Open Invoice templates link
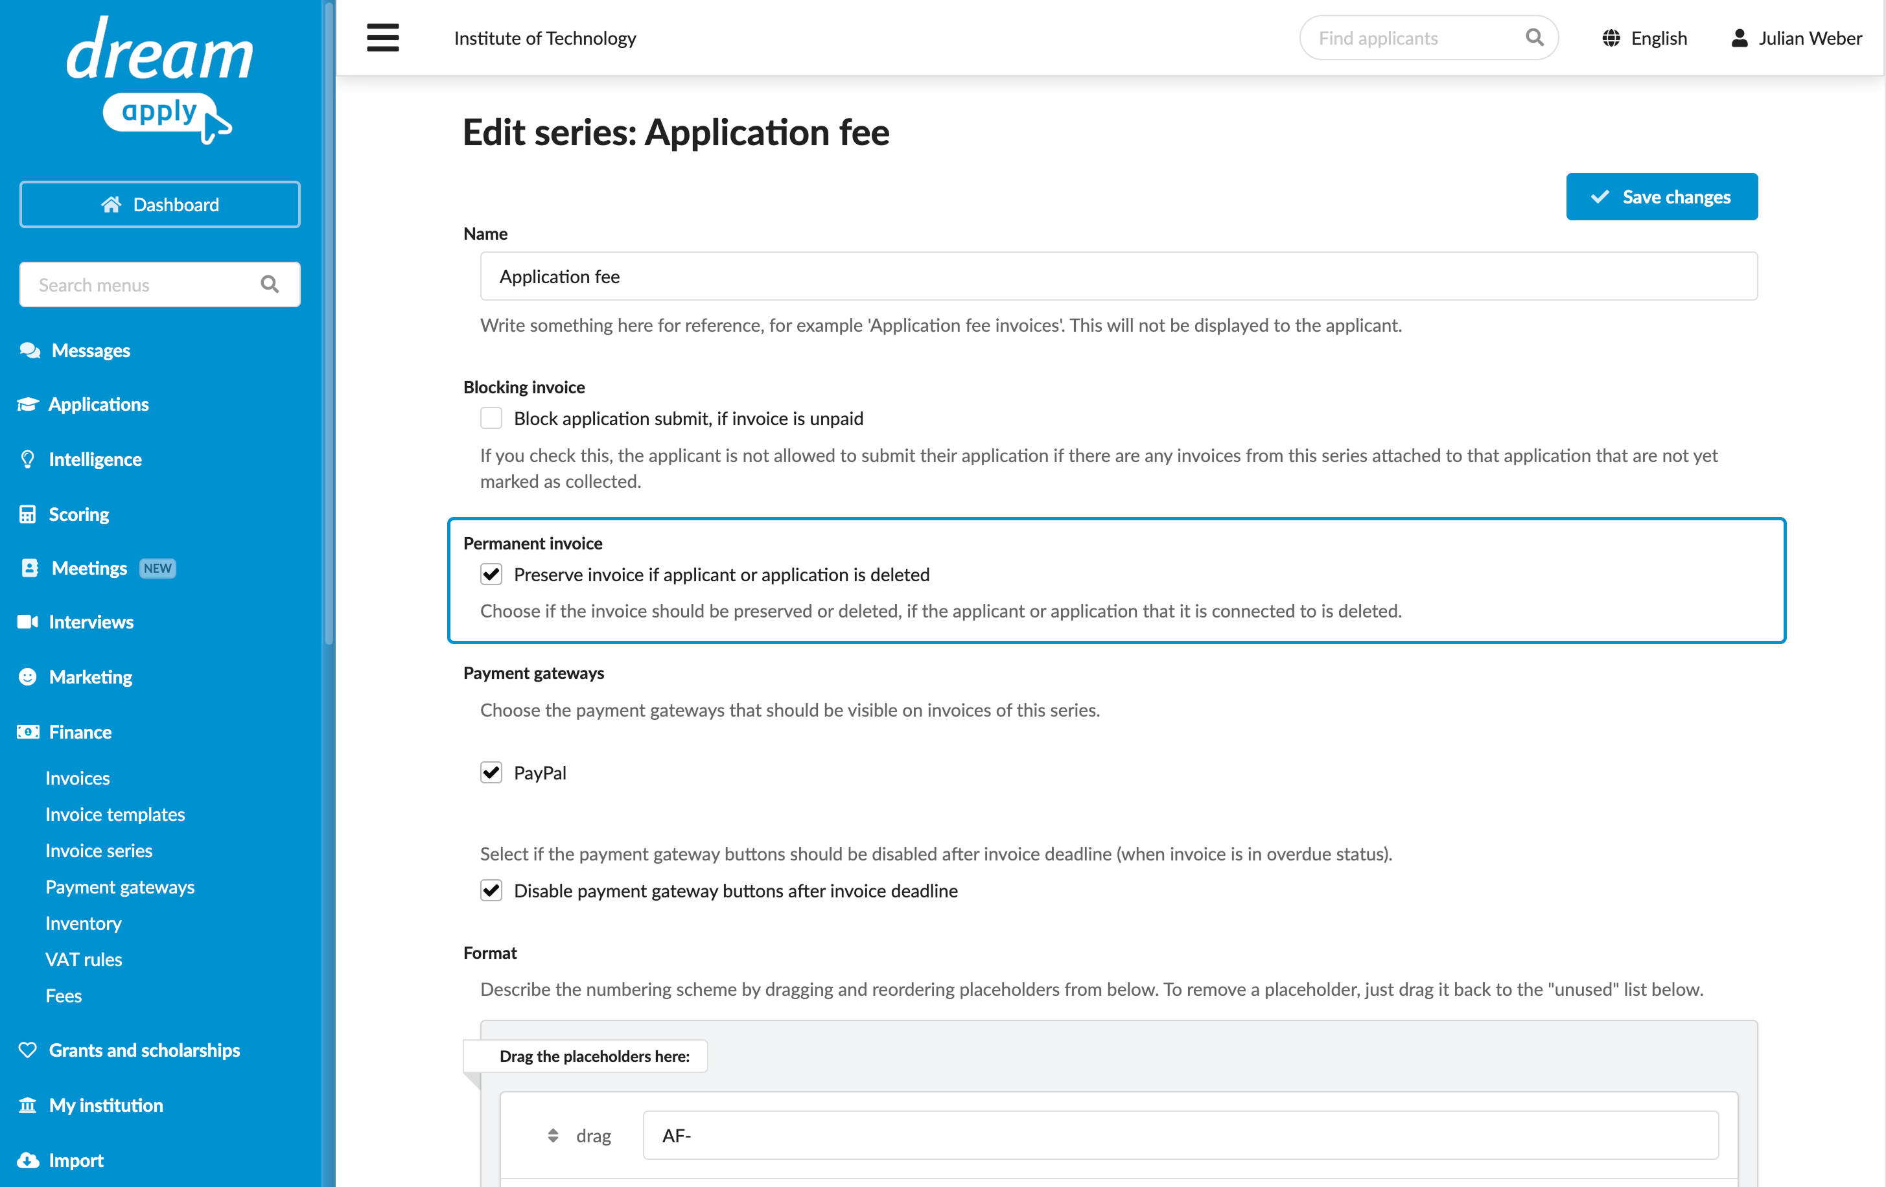This screenshot has height=1187, width=1886. pyautogui.click(x=115, y=814)
